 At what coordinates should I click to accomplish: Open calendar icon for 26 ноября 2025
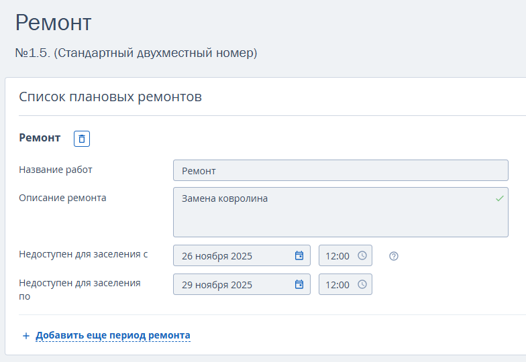[x=299, y=255]
